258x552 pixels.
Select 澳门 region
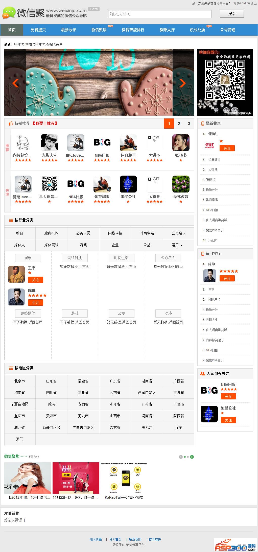[20, 439]
